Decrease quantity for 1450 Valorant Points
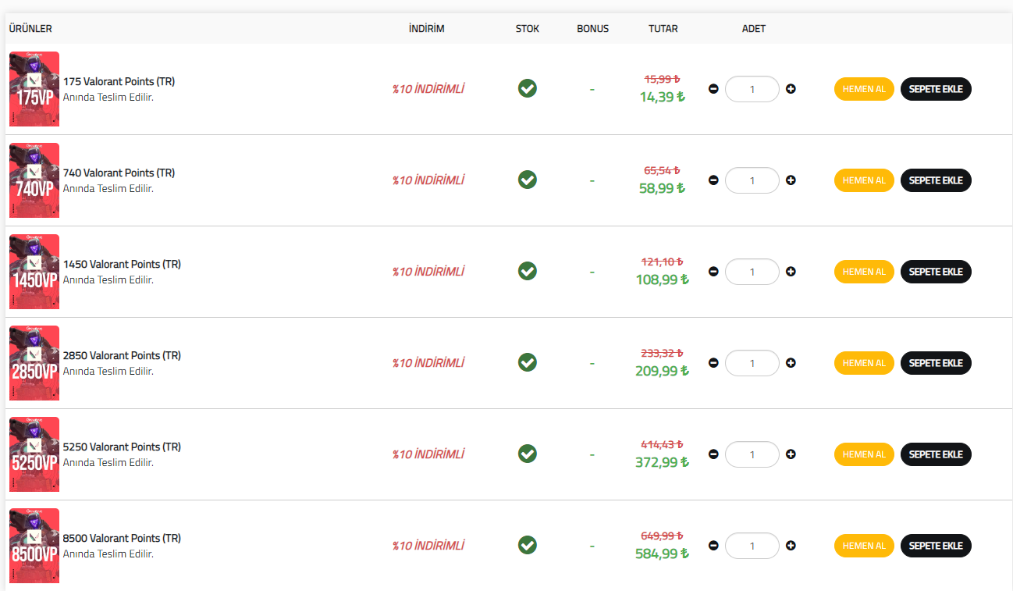This screenshot has width=1013, height=591. tap(713, 272)
